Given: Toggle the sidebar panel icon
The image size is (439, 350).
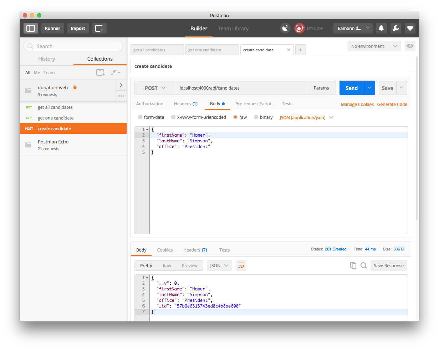Looking at the screenshot, I should [x=31, y=28].
